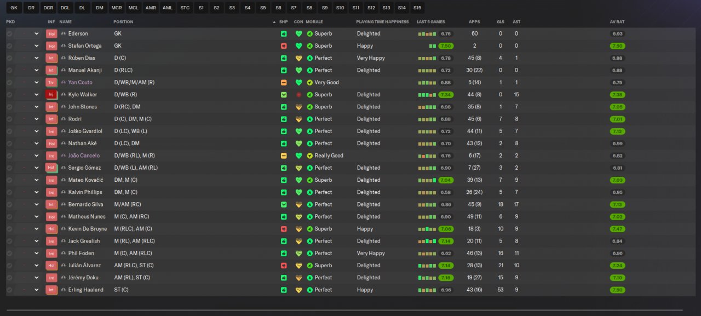Click the morale icon for Phil Foden
Image resolution: width=701 pixels, height=316 pixels.
click(x=309, y=253)
